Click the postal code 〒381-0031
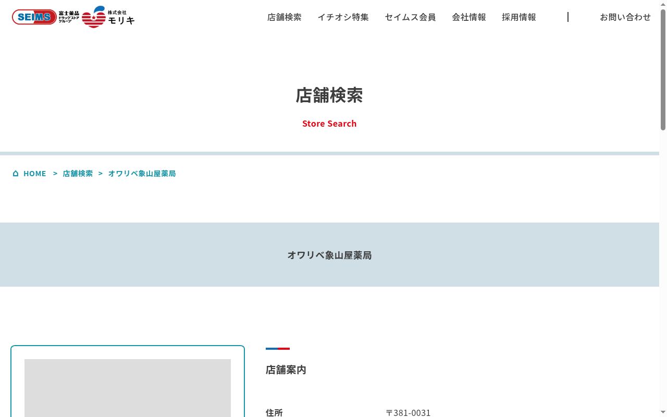 408,412
